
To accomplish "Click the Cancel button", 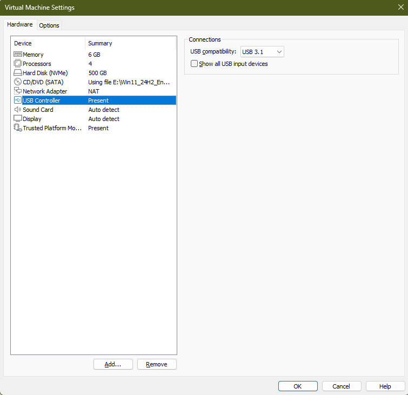I will point(342,386).
